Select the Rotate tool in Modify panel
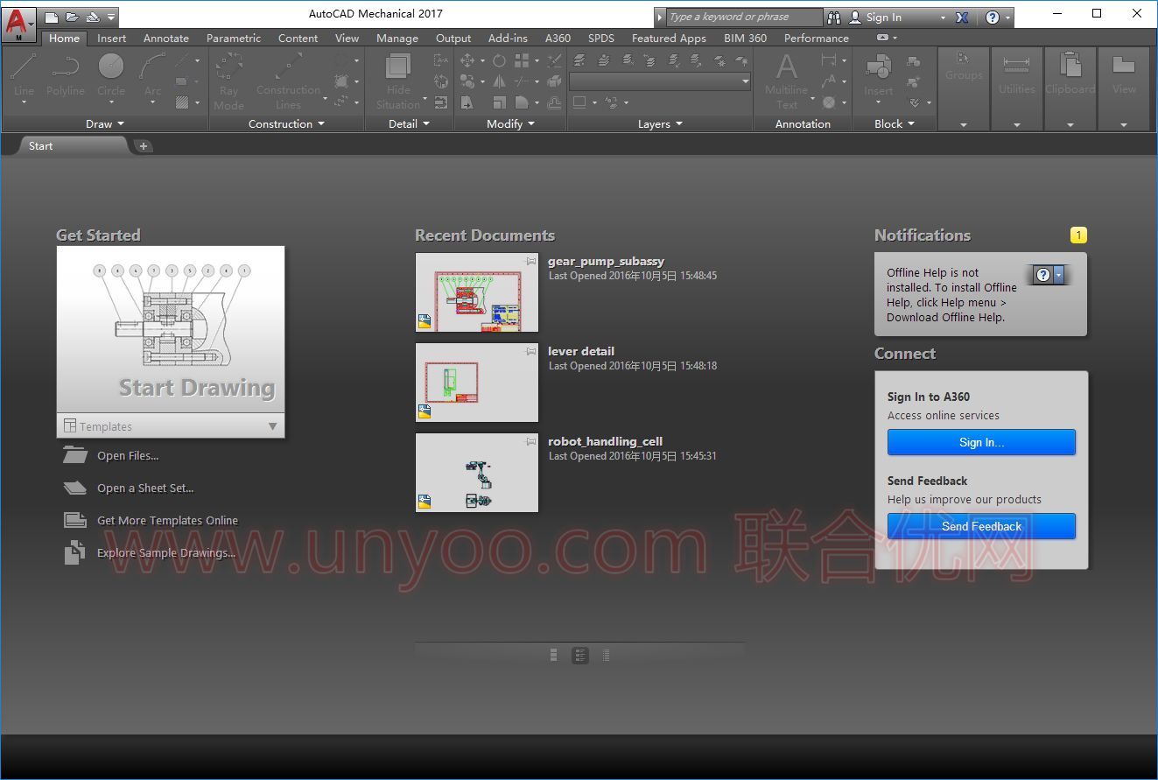The image size is (1158, 780). 499,60
